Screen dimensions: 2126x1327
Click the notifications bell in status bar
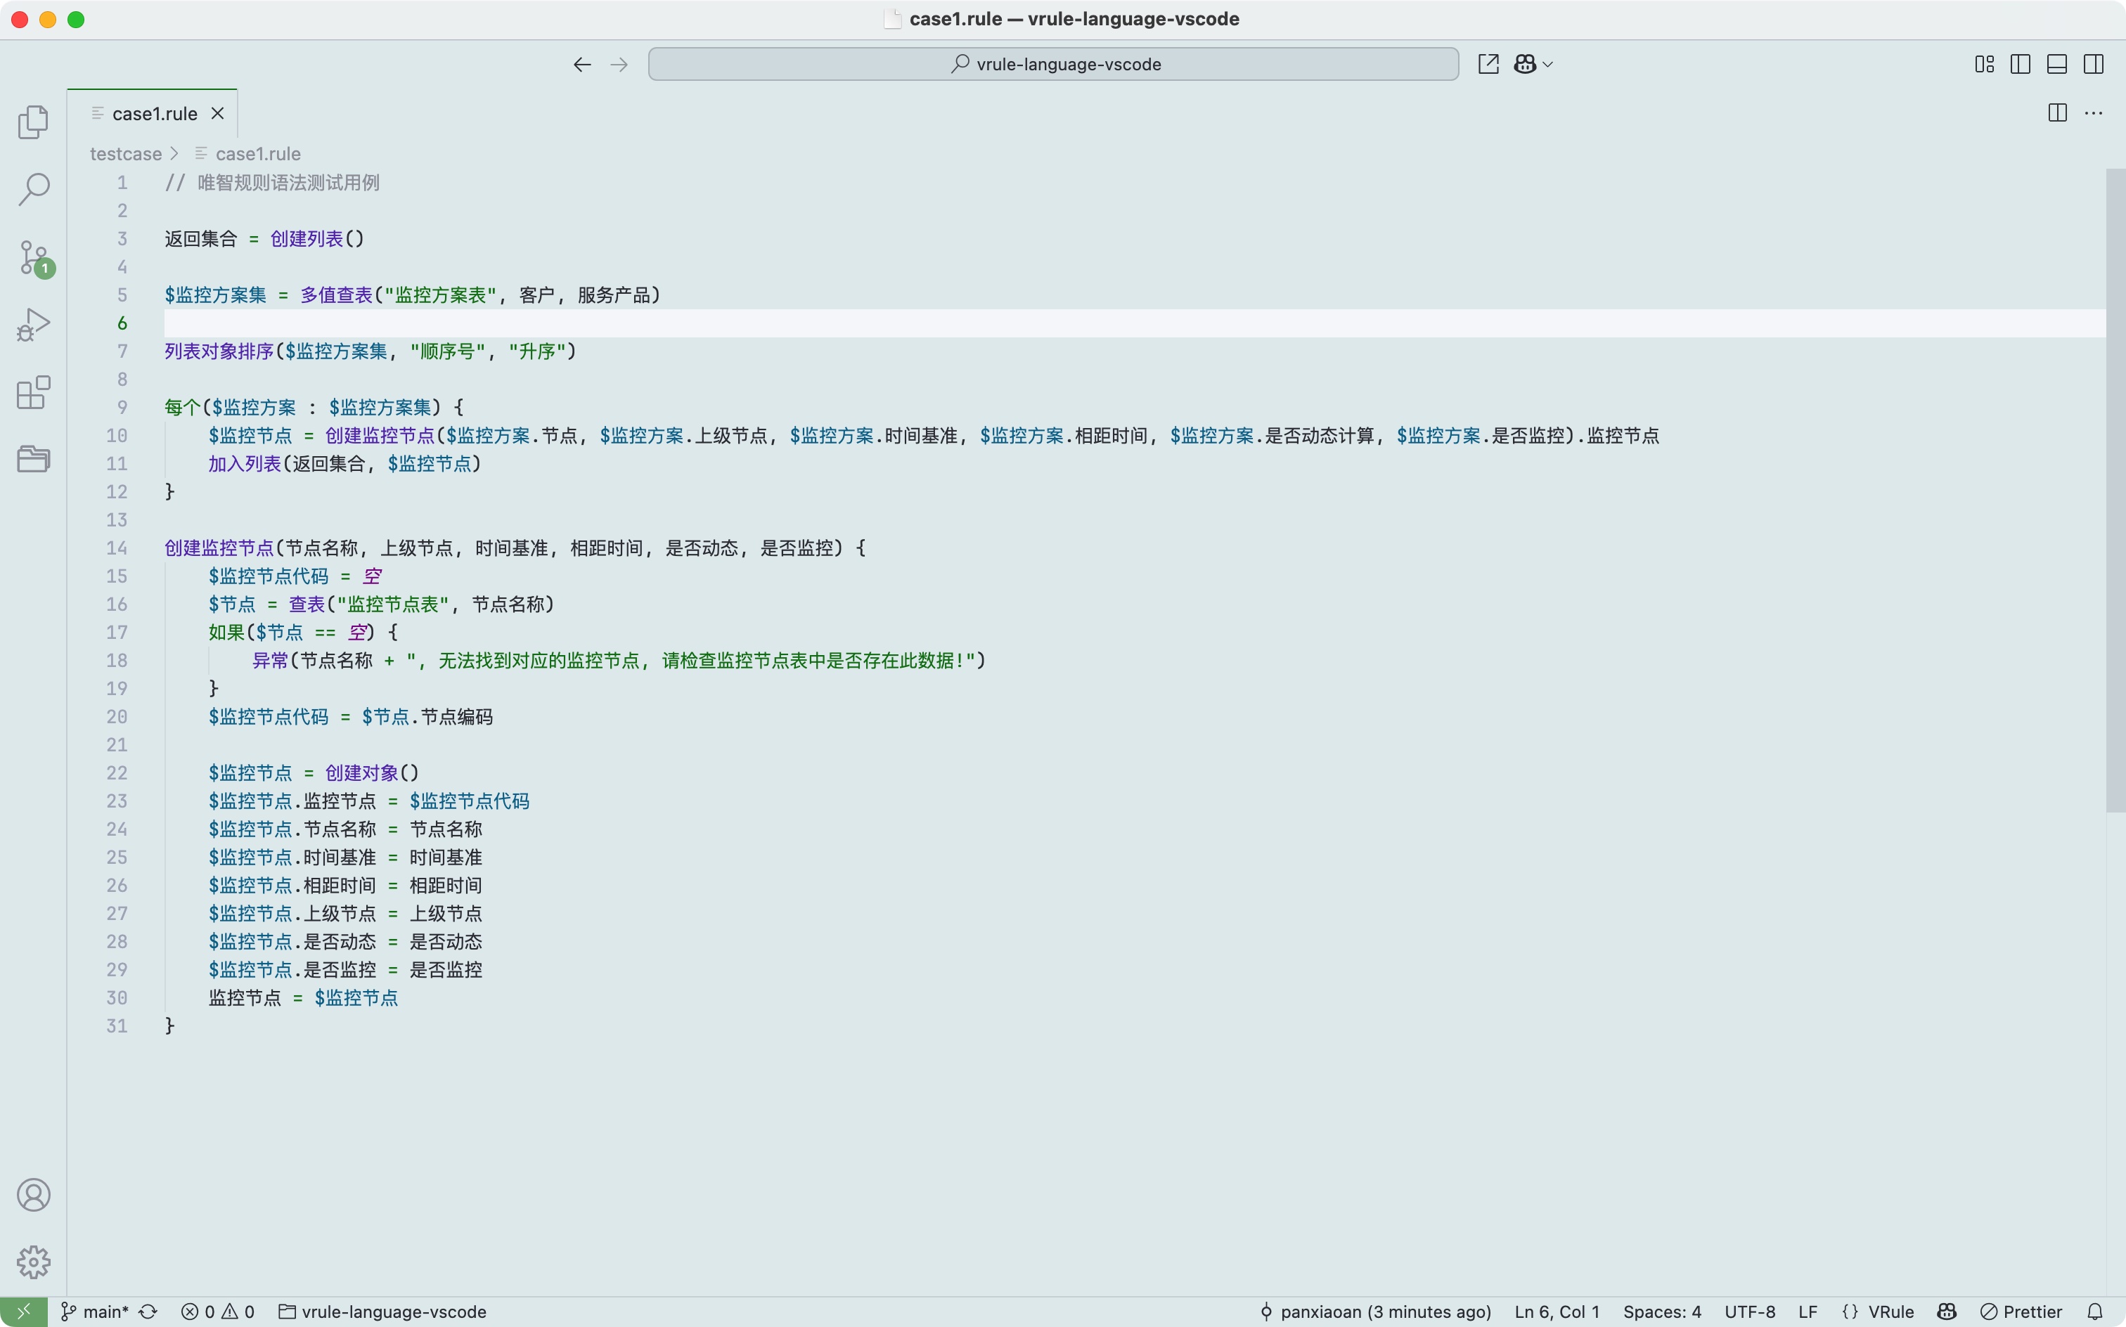click(x=2095, y=1312)
